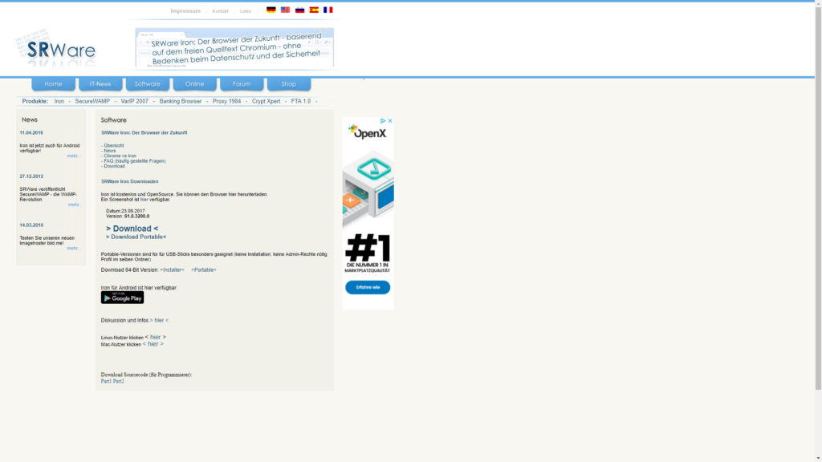Get the 64-Bit >Portable< link

click(204, 269)
